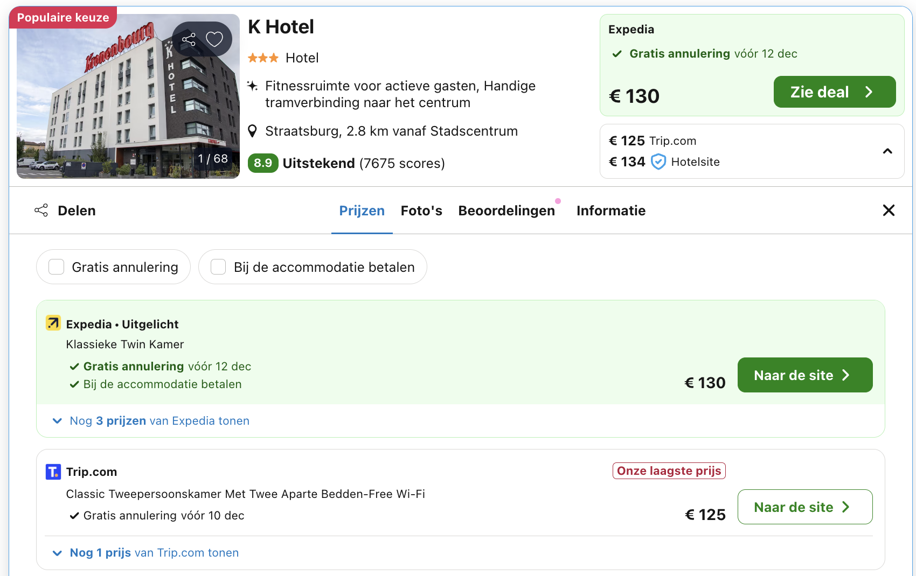Collapse the price comparison list with the chevron
This screenshot has width=916, height=576.
(x=887, y=151)
